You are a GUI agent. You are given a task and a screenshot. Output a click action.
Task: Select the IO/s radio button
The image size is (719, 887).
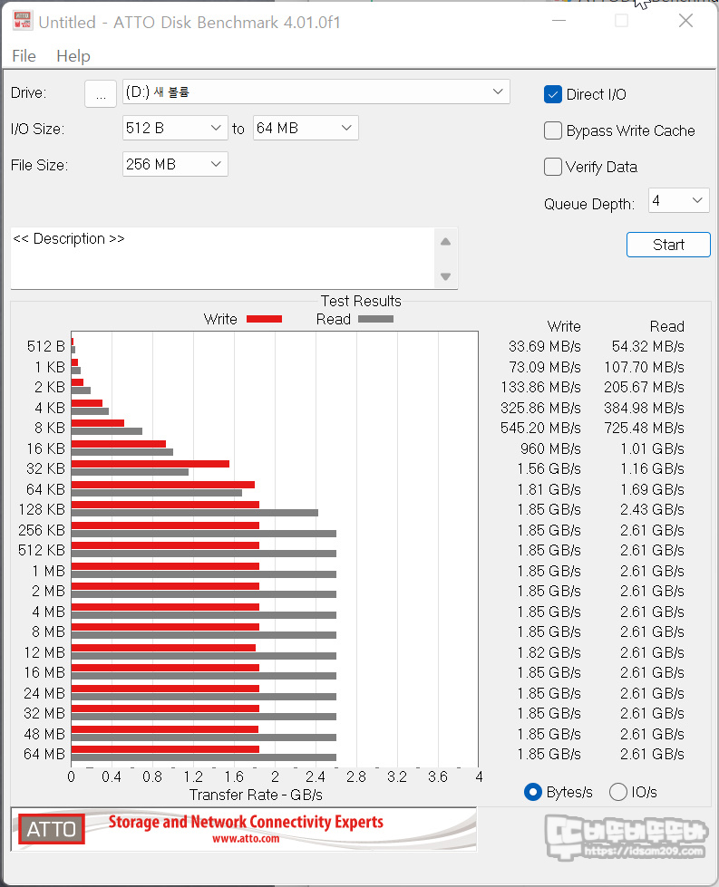(x=617, y=792)
